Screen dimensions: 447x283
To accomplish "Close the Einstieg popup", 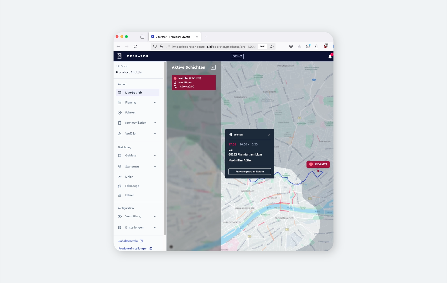I will (269, 135).
